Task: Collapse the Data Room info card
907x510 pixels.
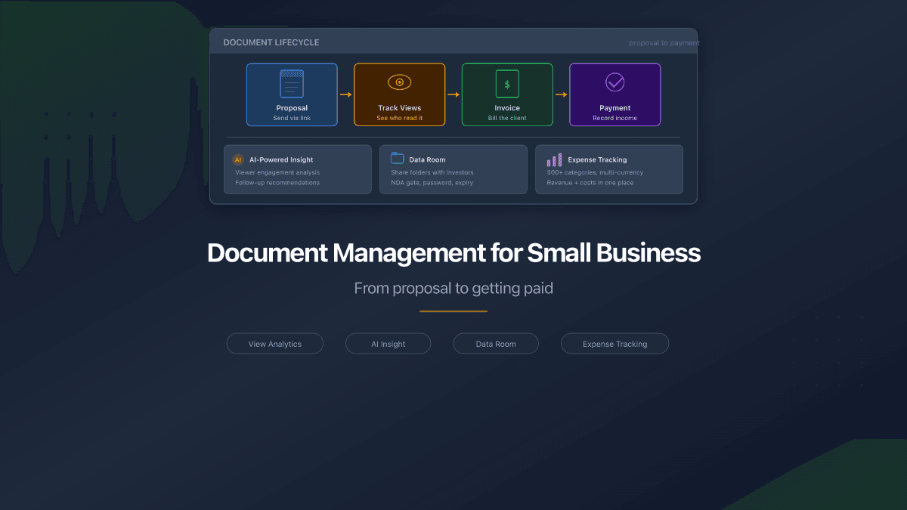Action: (453, 169)
